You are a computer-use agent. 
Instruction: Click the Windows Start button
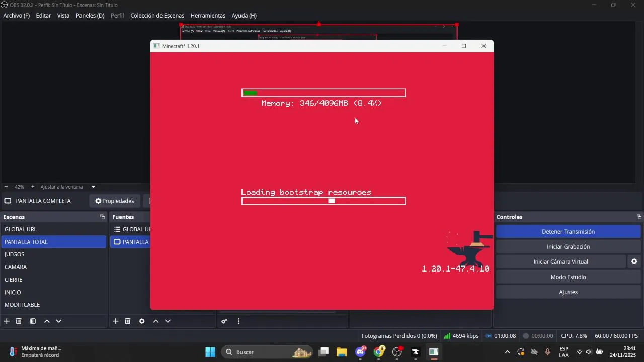point(210,352)
